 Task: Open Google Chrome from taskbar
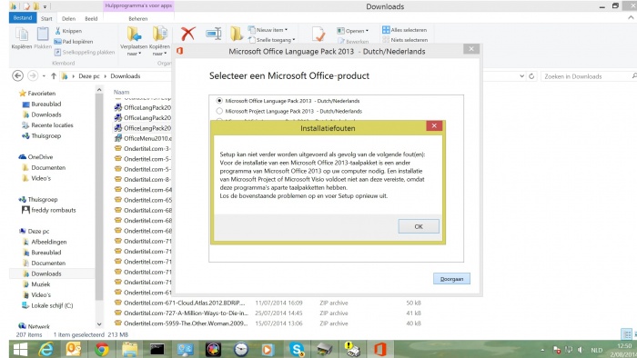[x=102, y=350]
